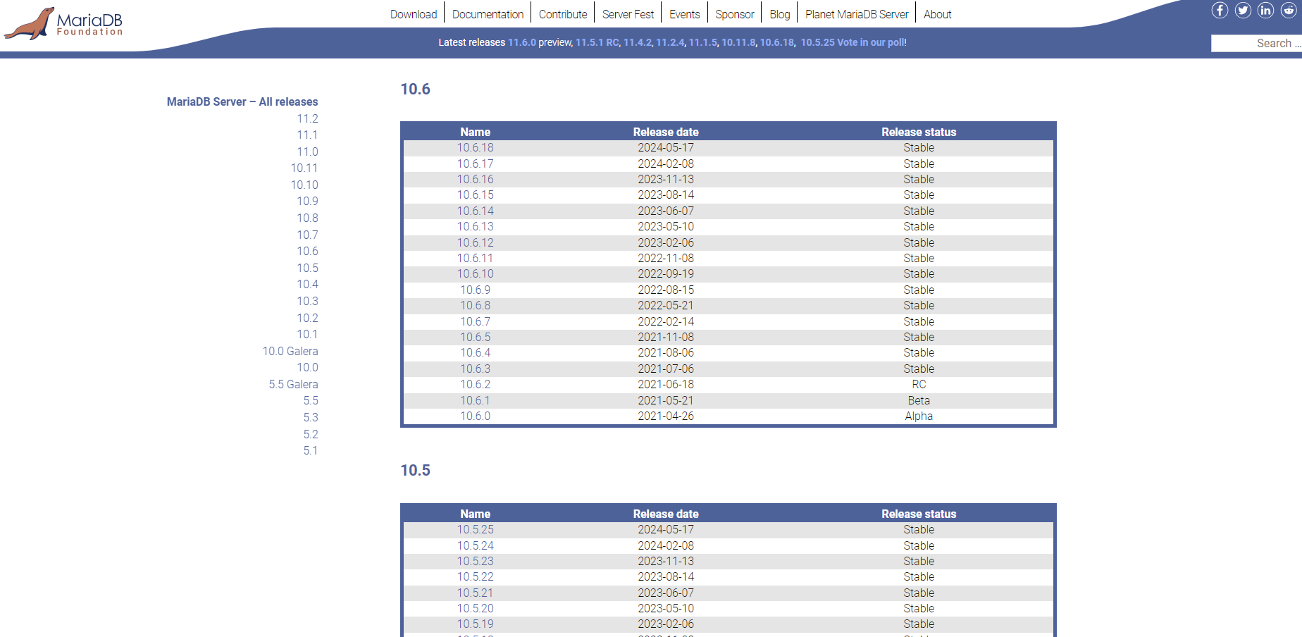Open the Documentation menu item

coord(488,14)
